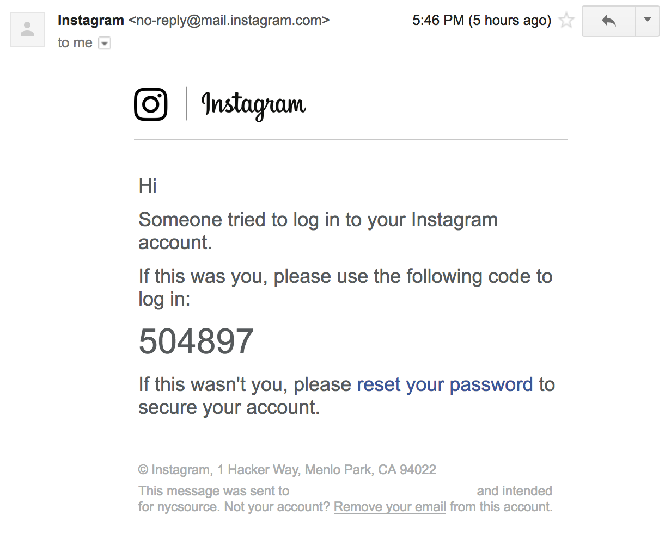The height and width of the screenshot is (534, 671).
Task: Click the no-reply@mail.instagram.com sender address
Action: coord(229,21)
